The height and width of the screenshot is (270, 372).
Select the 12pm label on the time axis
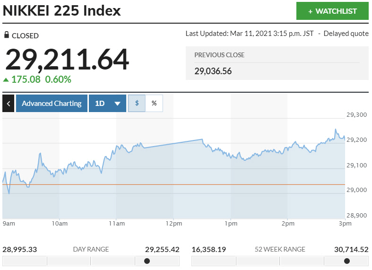174,223
